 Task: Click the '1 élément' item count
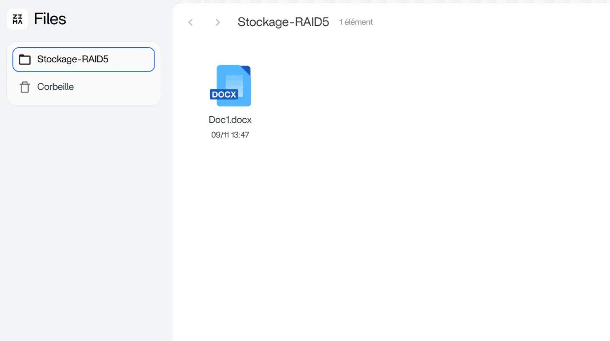pos(356,22)
